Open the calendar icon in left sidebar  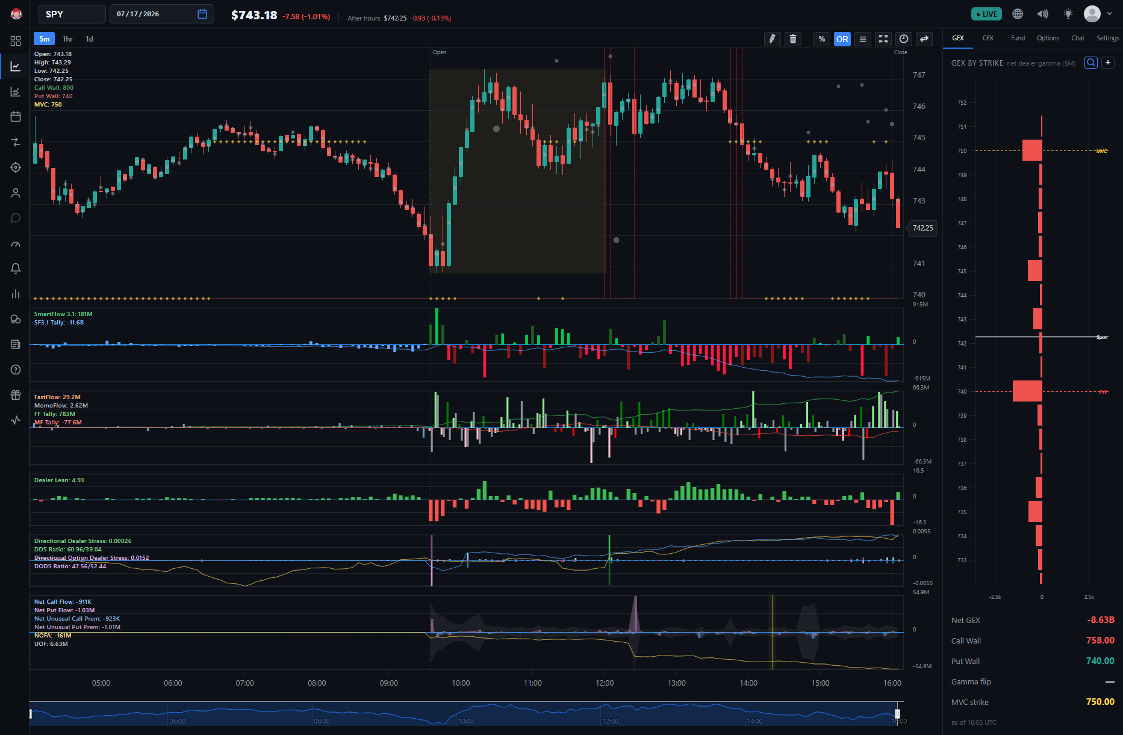(x=16, y=117)
